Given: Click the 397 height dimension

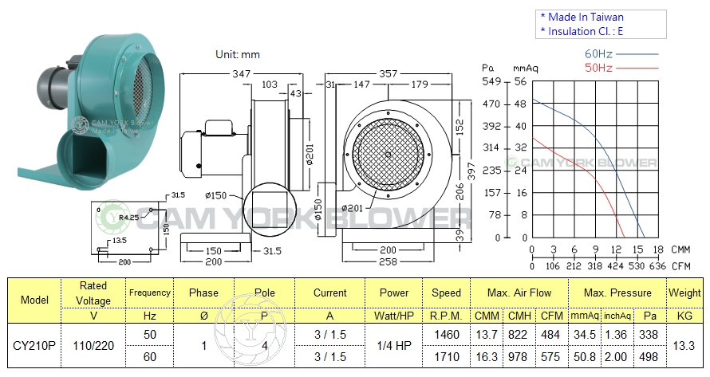Looking at the screenshot, I should tap(471, 171).
